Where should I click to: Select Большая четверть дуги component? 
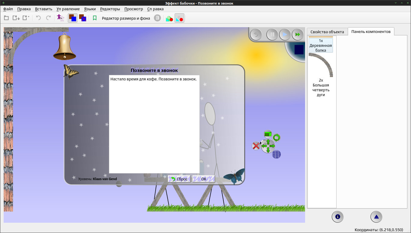(321, 75)
